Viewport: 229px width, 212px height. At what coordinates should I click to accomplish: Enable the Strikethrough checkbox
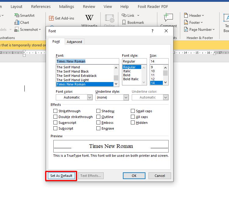click(55, 111)
